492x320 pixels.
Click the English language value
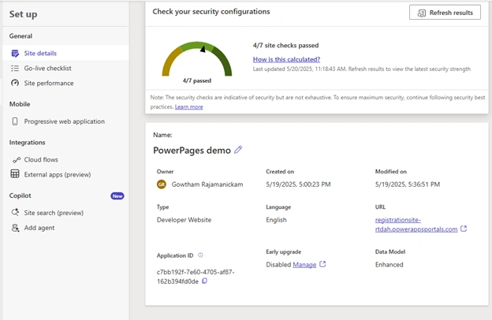(276, 220)
